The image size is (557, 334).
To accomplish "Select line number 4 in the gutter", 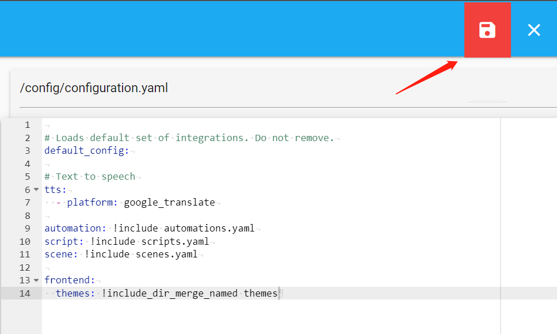I will [x=28, y=164].
